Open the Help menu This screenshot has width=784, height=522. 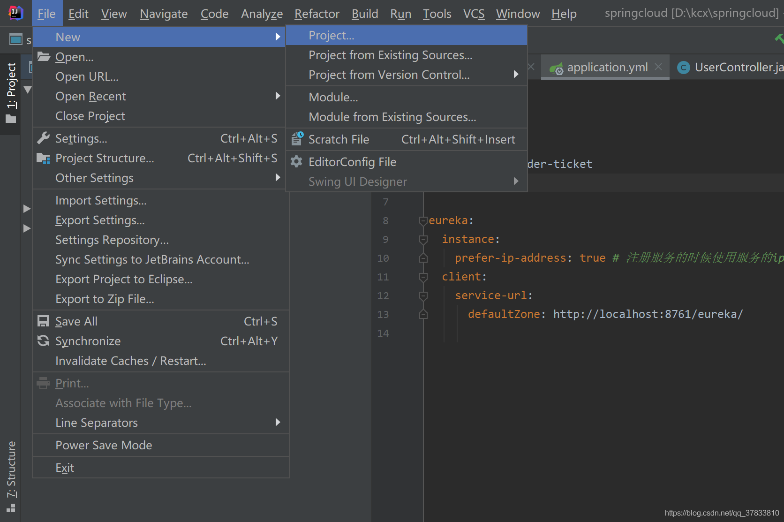click(x=564, y=14)
